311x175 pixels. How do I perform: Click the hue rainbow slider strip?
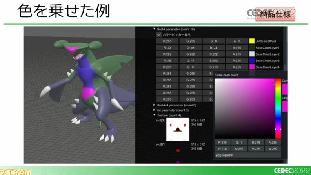coord(278,108)
